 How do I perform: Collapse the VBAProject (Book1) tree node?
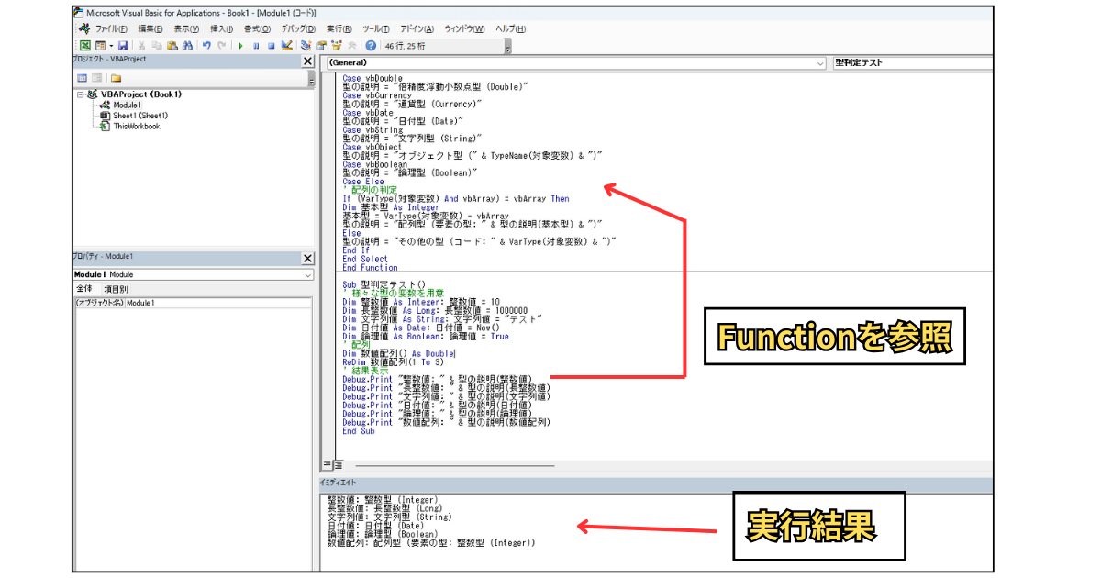[81, 94]
